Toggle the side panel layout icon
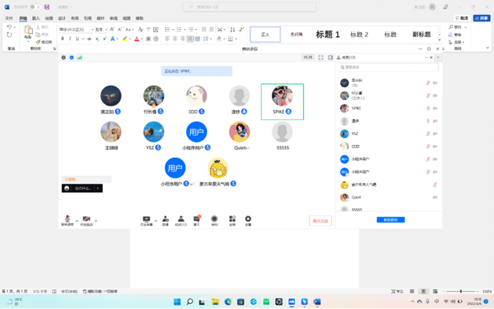This screenshot has height=309, width=494. (x=330, y=57)
